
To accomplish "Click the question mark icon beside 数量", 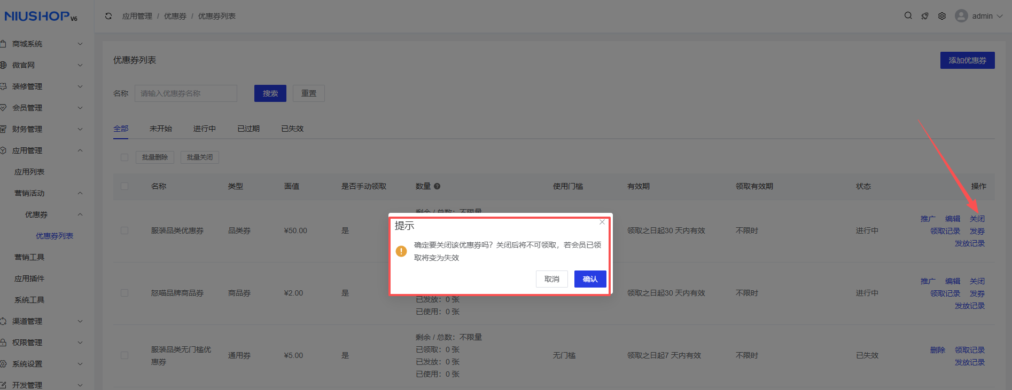I will [437, 186].
